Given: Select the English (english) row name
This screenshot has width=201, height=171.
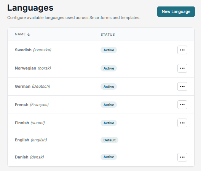Looking at the screenshot, I should [x=31, y=140].
